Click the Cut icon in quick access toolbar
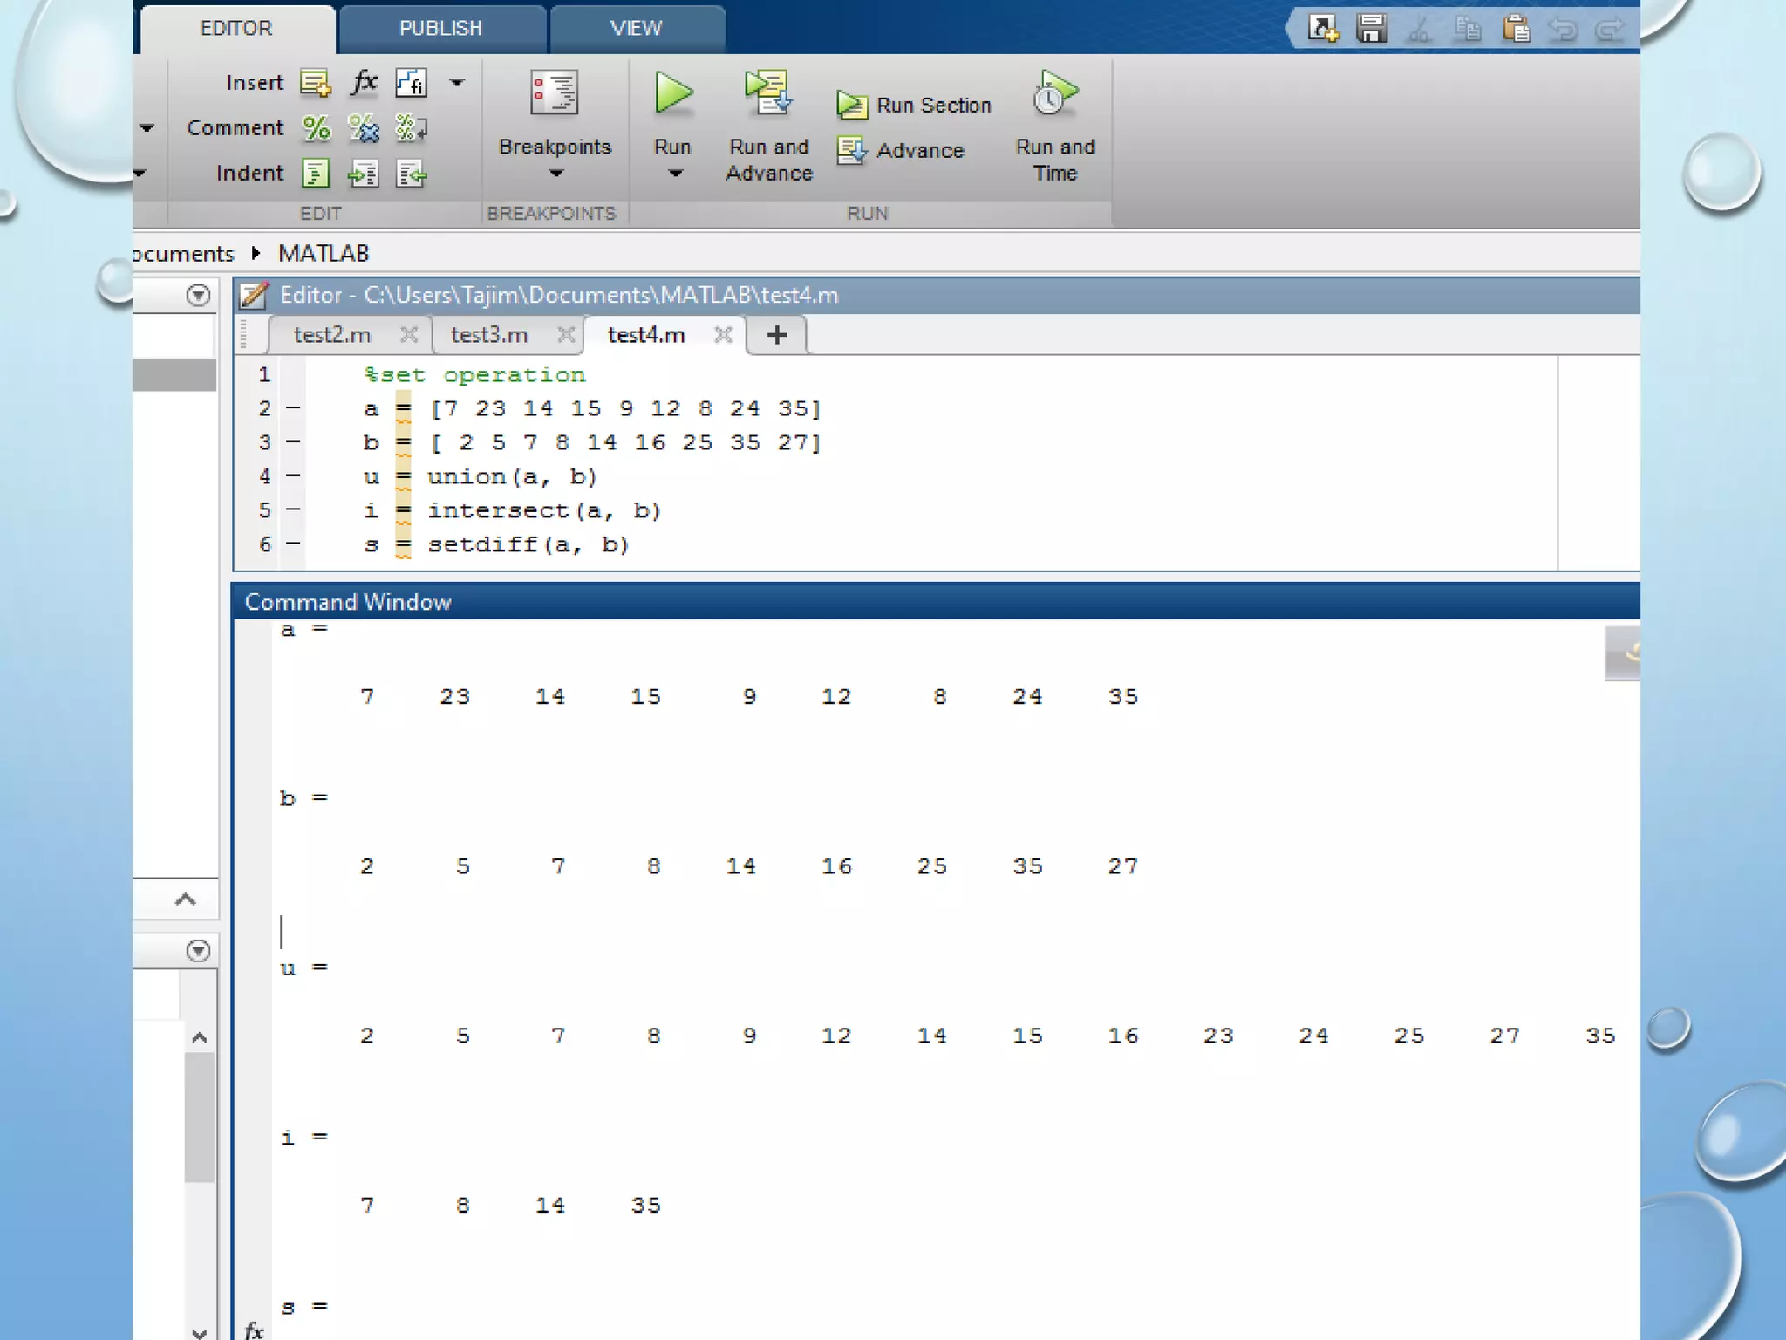Viewport: 1786px width, 1340px height. pyautogui.click(x=1420, y=30)
